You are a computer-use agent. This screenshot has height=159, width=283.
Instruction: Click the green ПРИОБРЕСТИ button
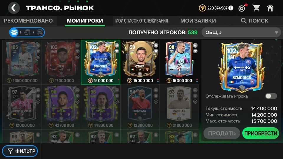(x=261, y=133)
